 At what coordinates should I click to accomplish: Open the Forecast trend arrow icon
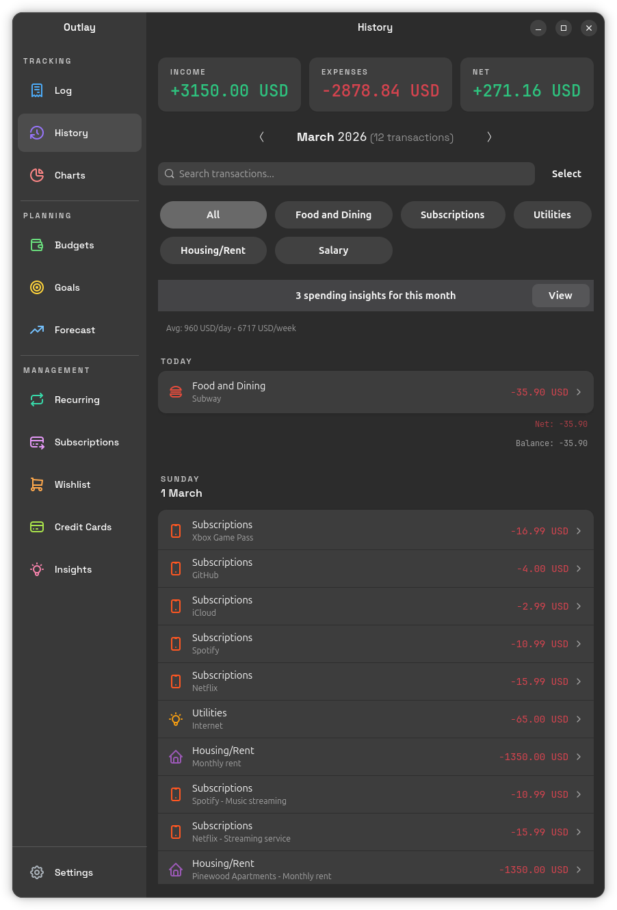[37, 330]
